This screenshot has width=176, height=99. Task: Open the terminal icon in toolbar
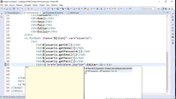pos(14,9)
